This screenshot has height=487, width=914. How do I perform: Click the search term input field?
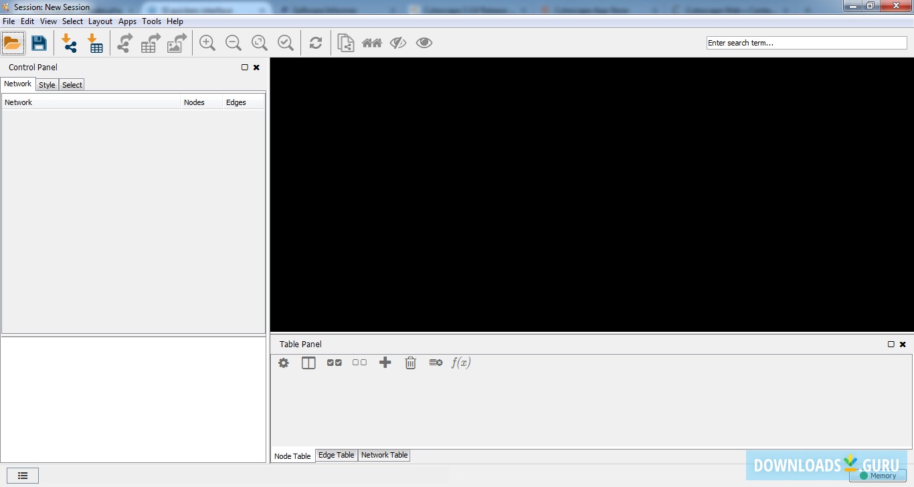pyautogui.click(x=807, y=43)
